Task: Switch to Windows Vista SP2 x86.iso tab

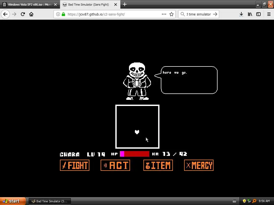Action: click(x=30, y=5)
